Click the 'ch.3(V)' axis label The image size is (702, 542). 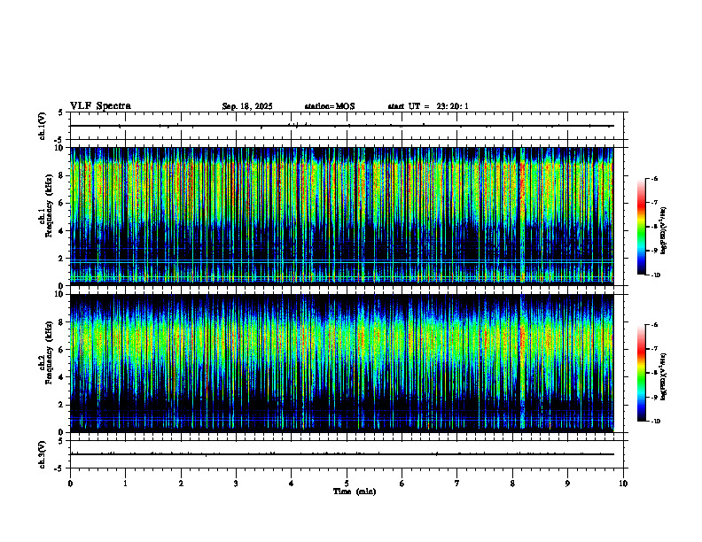pyautogui.click(x=42, y=454)
